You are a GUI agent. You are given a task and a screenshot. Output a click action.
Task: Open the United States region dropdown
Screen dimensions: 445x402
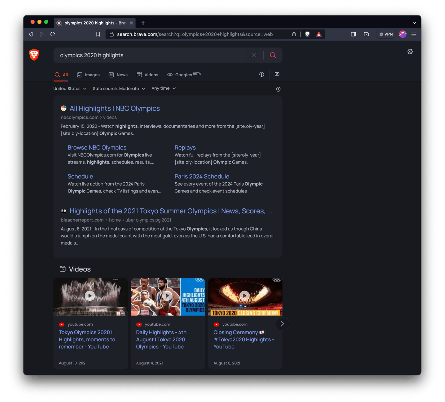[70, 89]
